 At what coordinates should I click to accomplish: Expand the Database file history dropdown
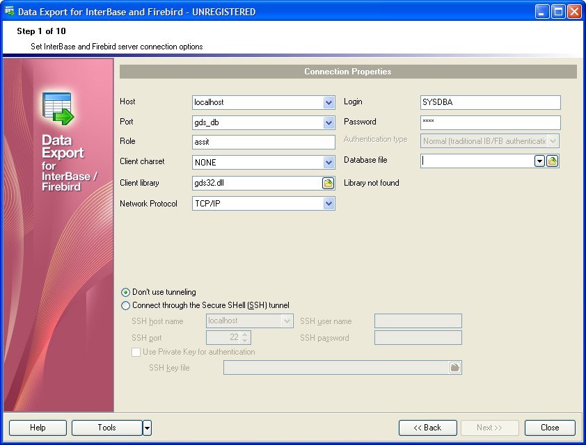click(x=539, y=161)
